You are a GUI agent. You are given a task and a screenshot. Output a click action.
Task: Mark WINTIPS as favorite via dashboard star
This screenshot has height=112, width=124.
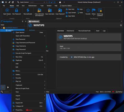[x=121, y=25]
